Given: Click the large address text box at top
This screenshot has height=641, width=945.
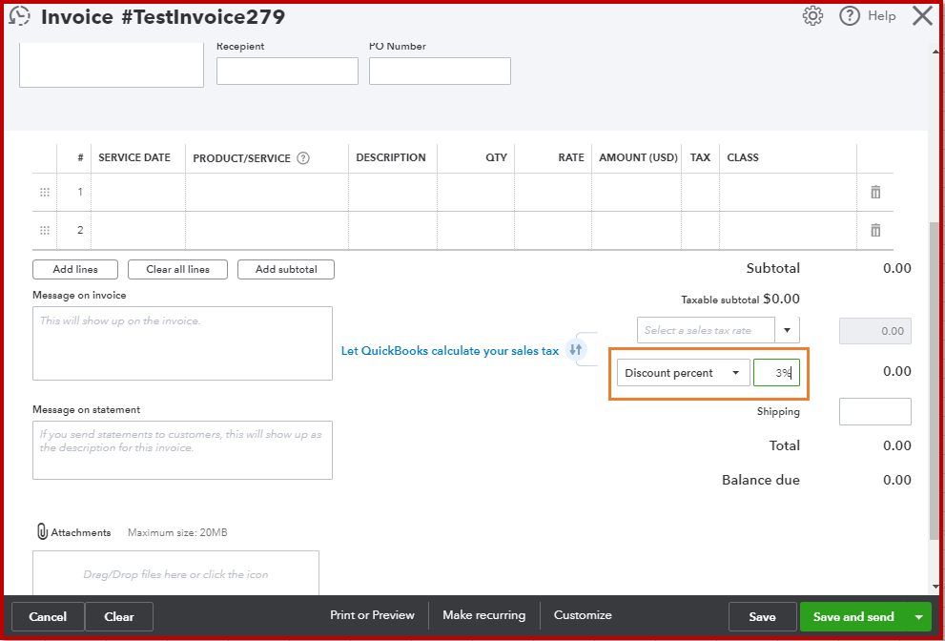Looking at the screenshot, I should [112, 65].
